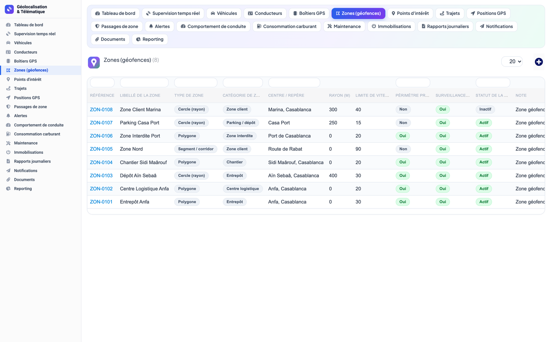Image resolution: width=552 pixels, height=342 pixels.
Task: Open the Type de zone filter field
Action: pyautogui.click(x=196, y=82)
